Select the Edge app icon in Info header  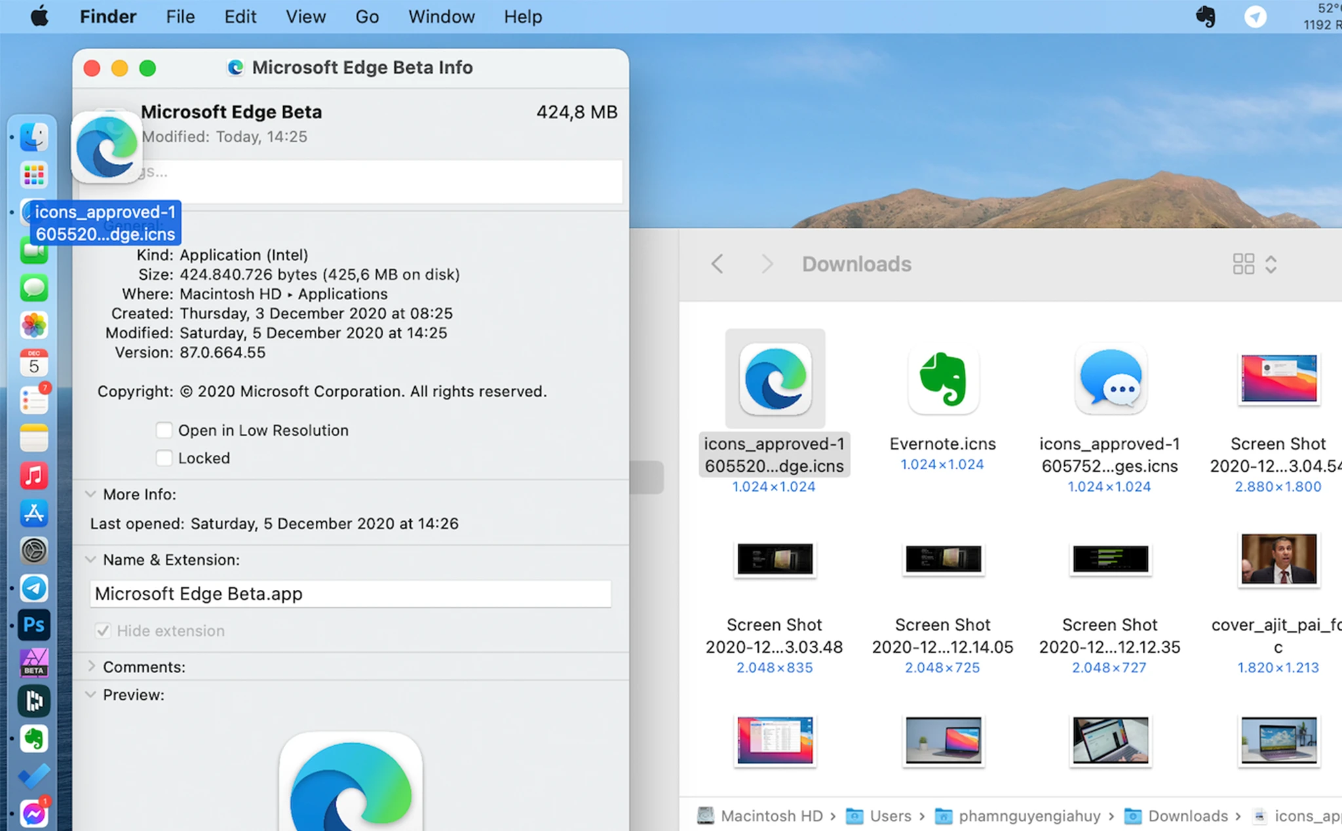(107, 147)
